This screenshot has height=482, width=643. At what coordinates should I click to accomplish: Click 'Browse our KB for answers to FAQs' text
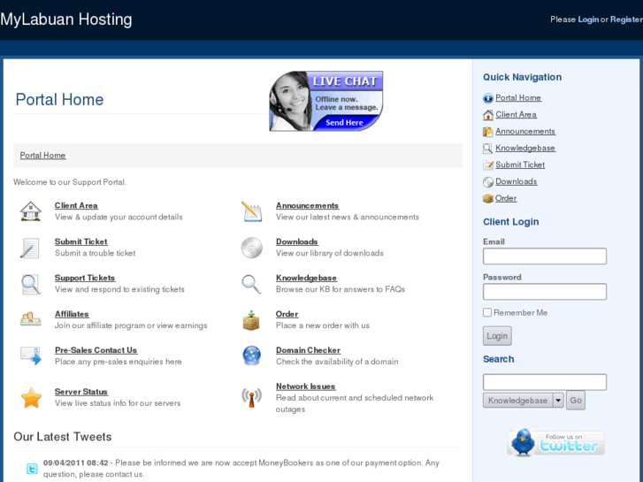(x=341, y=289)
